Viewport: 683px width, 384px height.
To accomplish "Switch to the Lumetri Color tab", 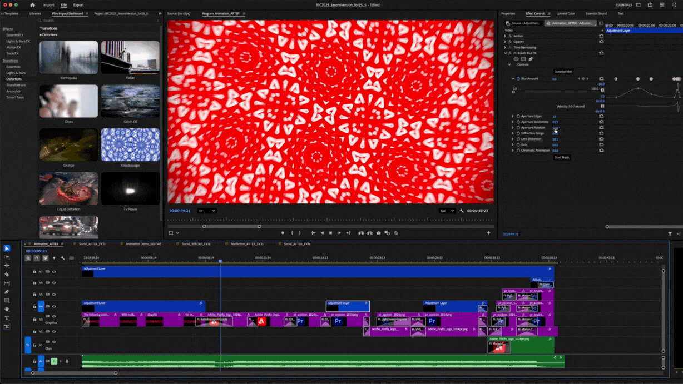I will [x=565, y=13].
